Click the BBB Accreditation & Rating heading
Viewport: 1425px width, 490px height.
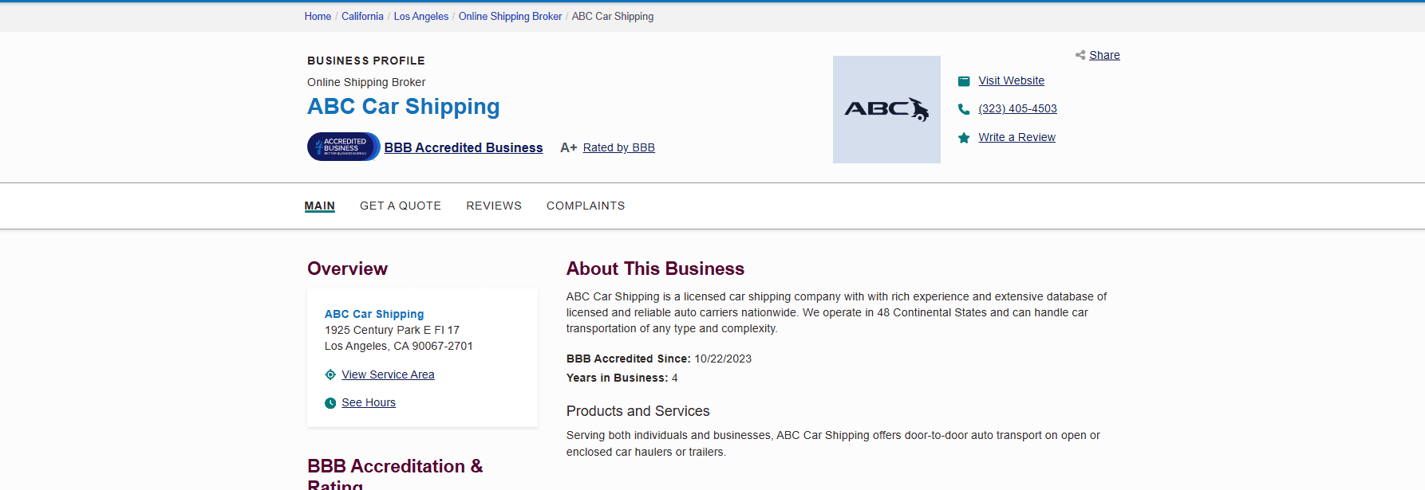[x=395, y=474]
